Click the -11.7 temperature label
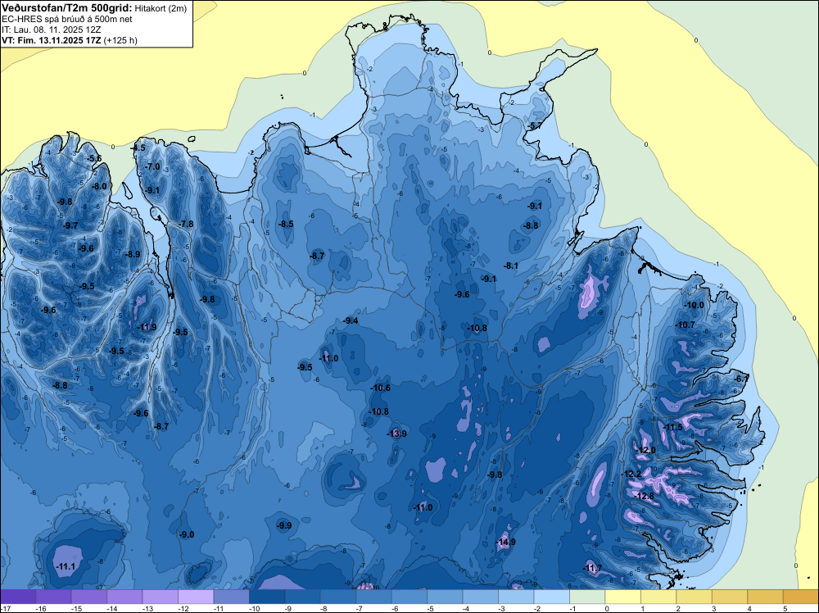The width and height of the screenshot is (819, 613). coord(592,569)
